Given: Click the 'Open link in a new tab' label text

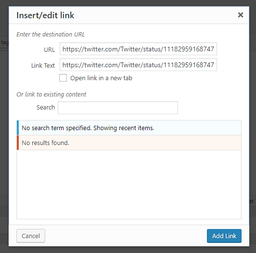Looking at the screenshot, I should [x=101, y=78].
